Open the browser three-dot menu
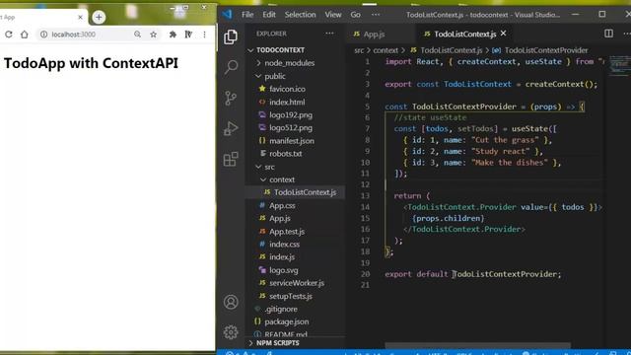631x355 pixels. 204,35
